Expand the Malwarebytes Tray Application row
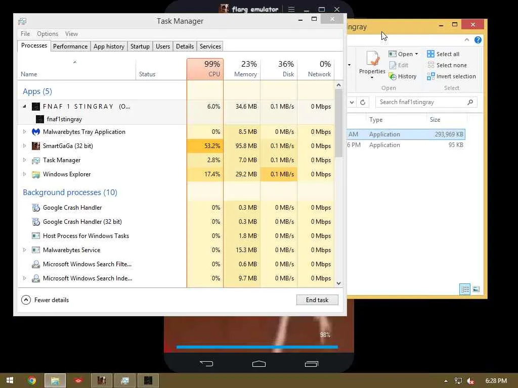 (24, 132)
